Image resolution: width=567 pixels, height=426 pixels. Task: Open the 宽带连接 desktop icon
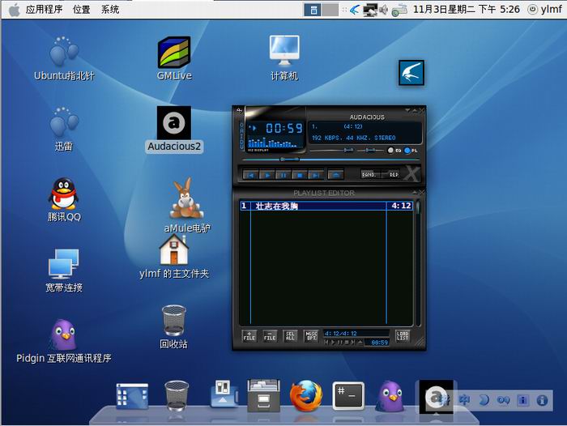[x=64, y=271]
